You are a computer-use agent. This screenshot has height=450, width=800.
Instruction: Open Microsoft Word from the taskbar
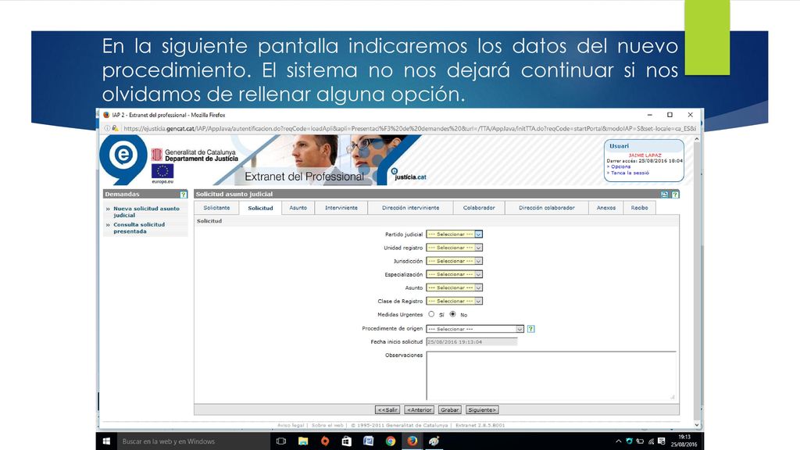369,441
